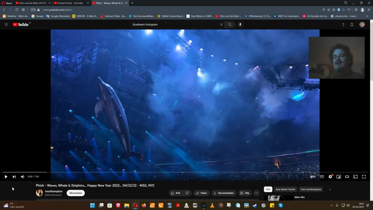Switch to miniplayer mode
Screen dimensions: 373x210
tap(339, 176)
